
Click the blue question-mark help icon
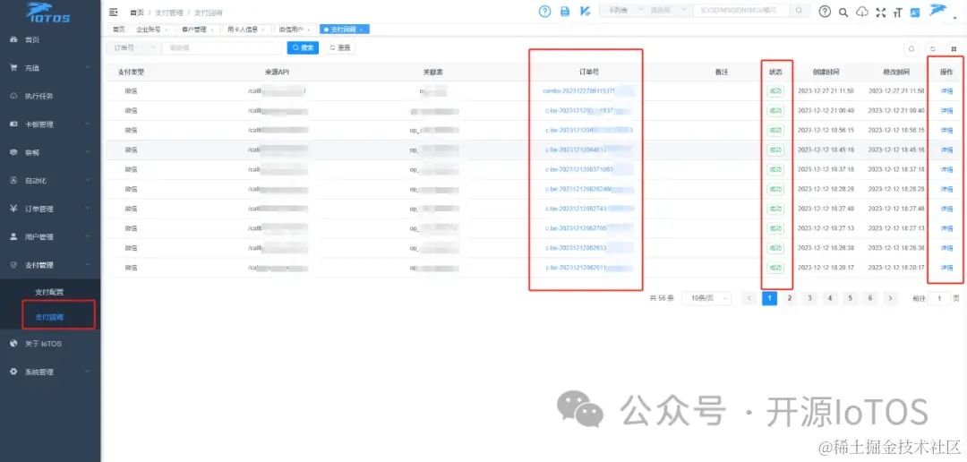(x=544, y=11)
